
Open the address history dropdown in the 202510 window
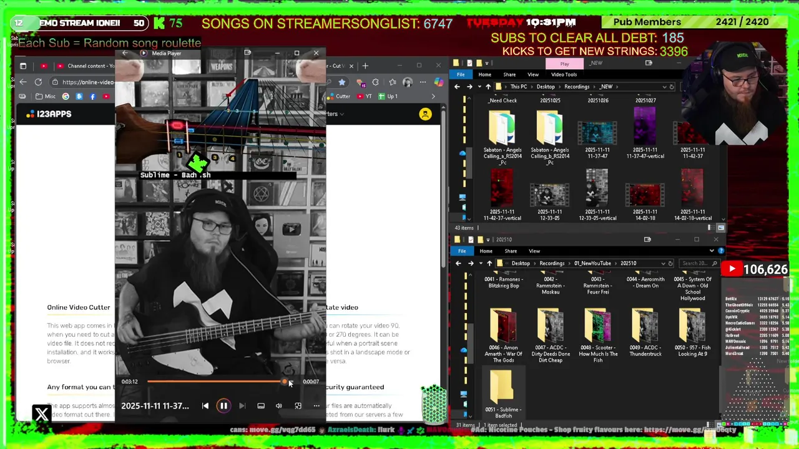[x=663, y=263]
